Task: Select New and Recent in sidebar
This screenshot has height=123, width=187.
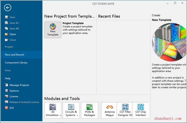Action: click(21, 55)
